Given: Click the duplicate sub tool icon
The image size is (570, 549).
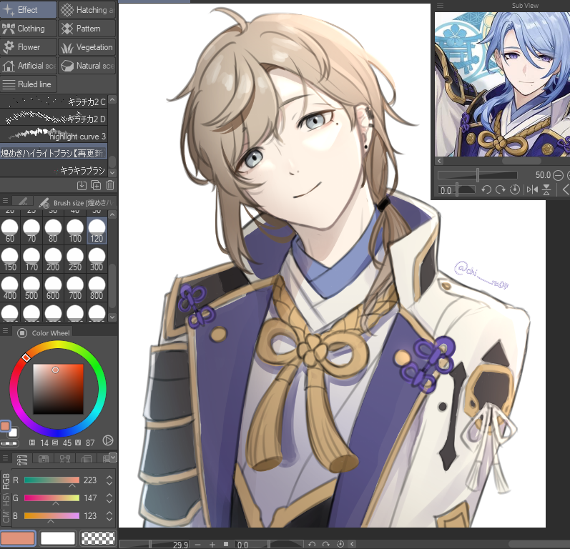Looking at the screenshot, I should 96,185.
